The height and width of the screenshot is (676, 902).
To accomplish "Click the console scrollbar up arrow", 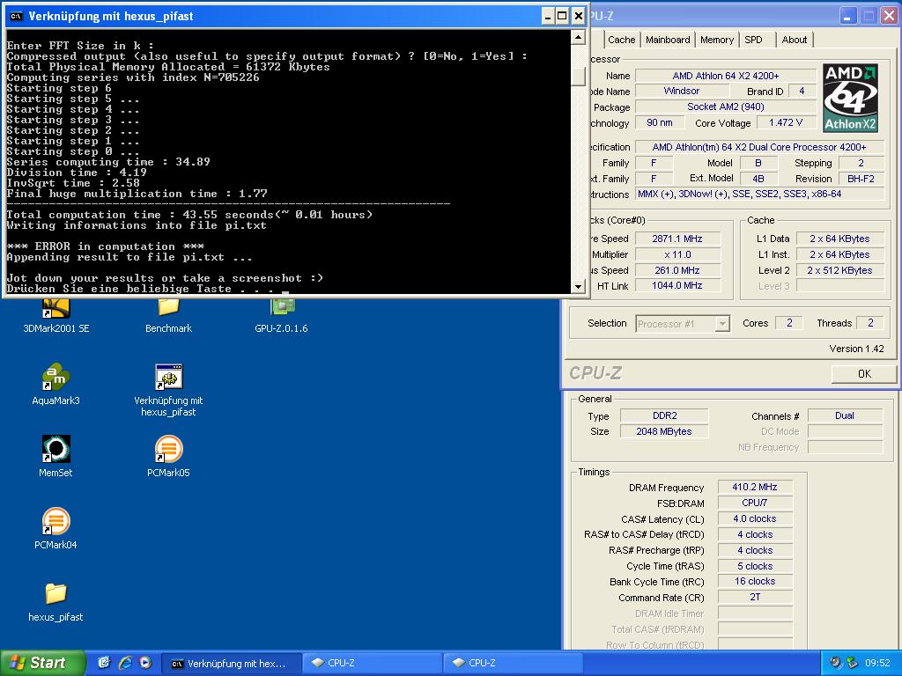I will tap(578, 37).
